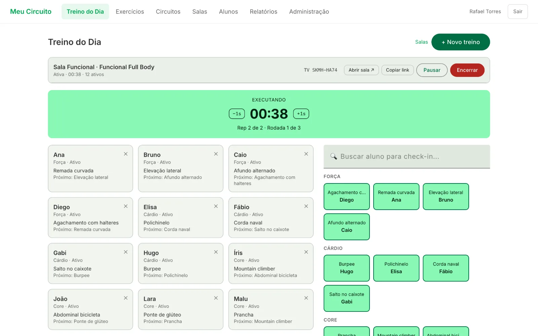Select the Burpee station tile for Hugo
The image size is (538, 336).
coord(347,268)
